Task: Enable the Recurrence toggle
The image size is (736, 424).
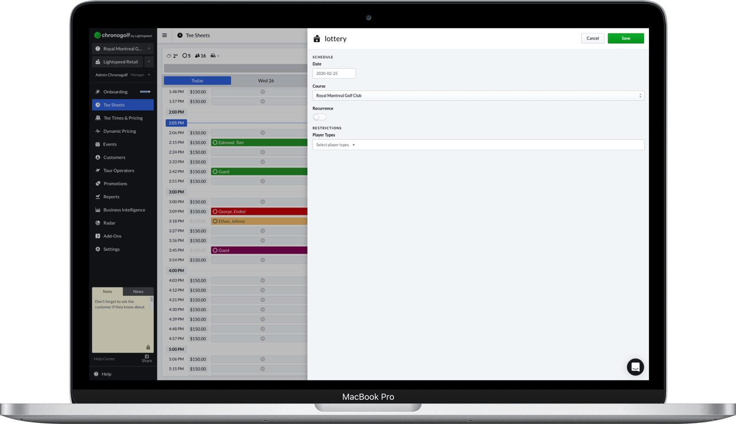Action: 320,117
